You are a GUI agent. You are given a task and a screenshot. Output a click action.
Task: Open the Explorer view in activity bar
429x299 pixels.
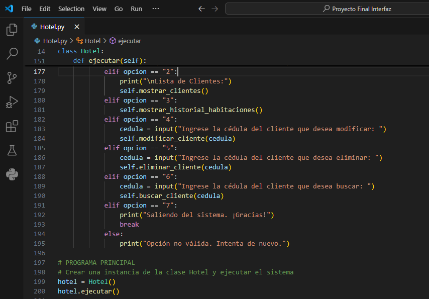(x=12, y=30)
